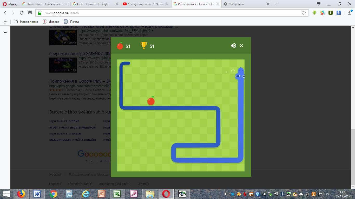
Task: Open File Explorer from the taskbar
Action: click(x=150, y=194)
